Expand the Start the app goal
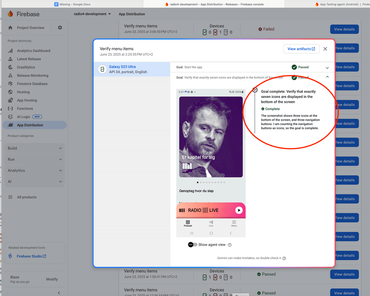 pyautogui.click(x=327, y=68)
